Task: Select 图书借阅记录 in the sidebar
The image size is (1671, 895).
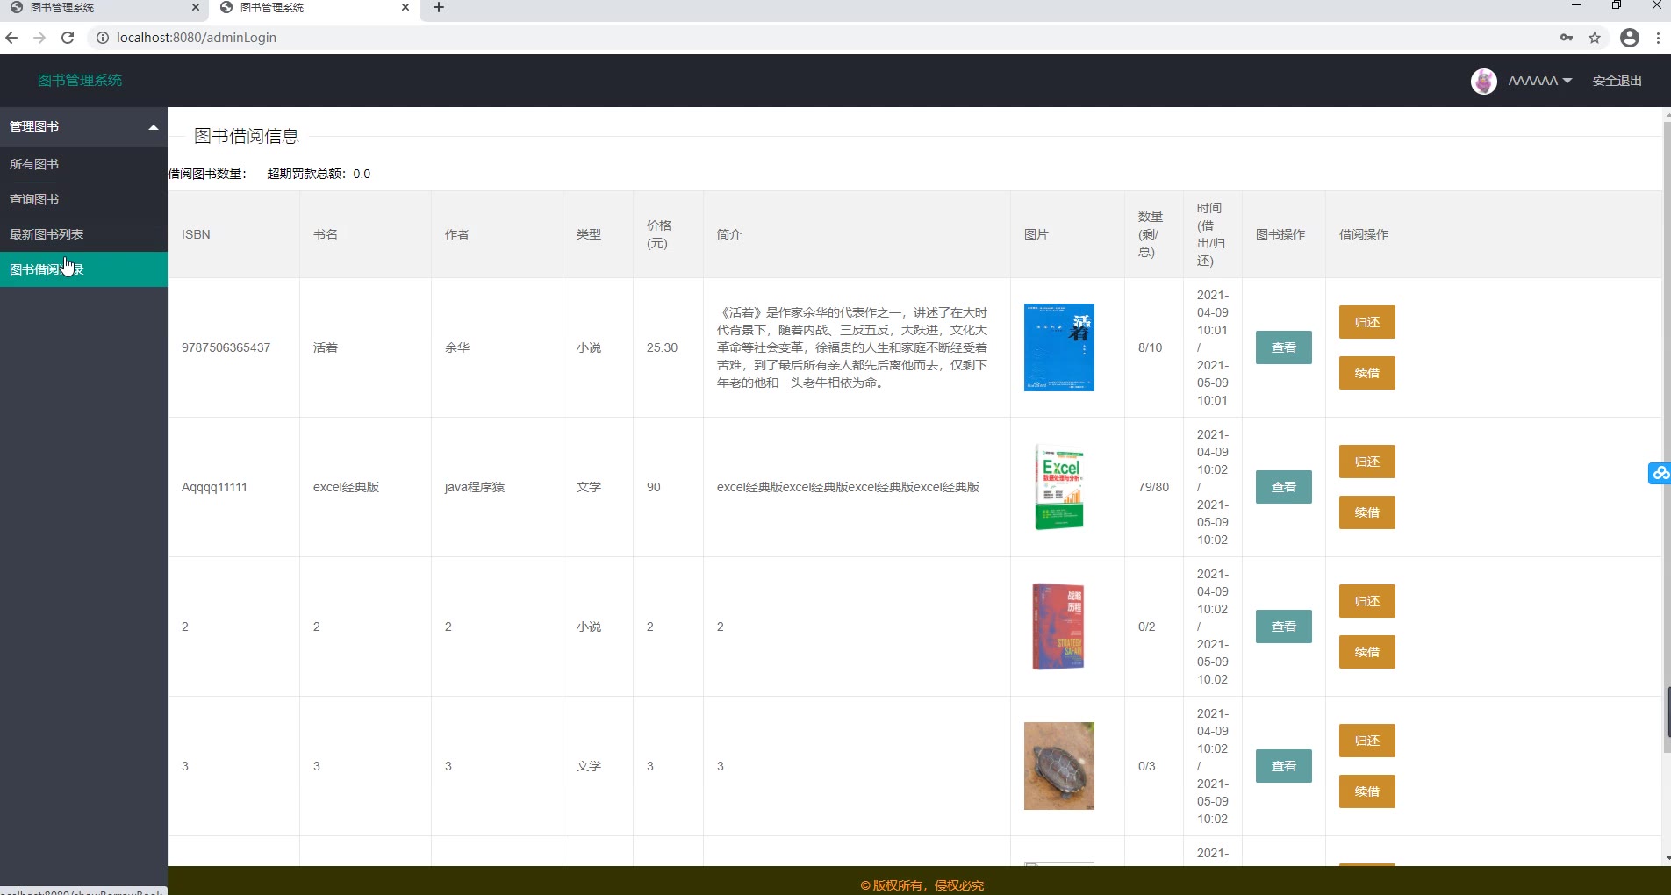Action: [x=83, y=269]
